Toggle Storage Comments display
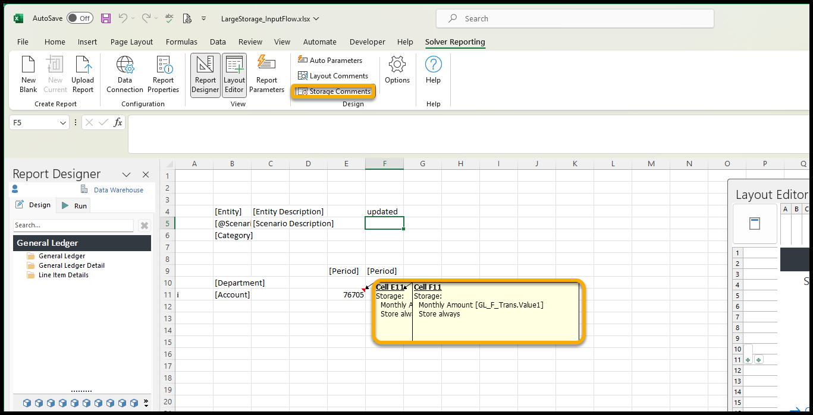 click(334, 91)
